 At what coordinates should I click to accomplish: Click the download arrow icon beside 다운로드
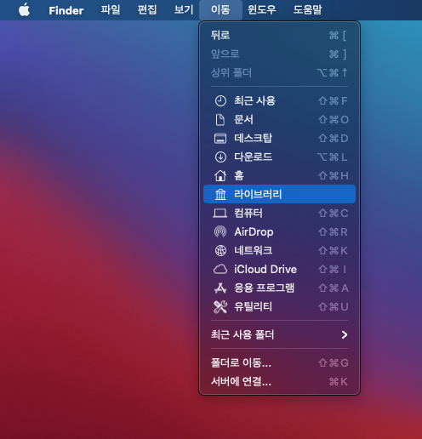(x=220, y=157)
